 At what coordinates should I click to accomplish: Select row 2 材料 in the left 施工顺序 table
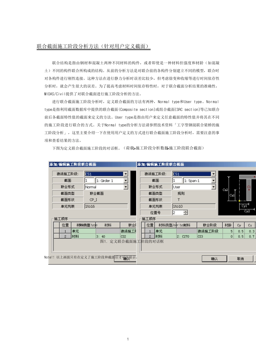click(x=84, y=236)
